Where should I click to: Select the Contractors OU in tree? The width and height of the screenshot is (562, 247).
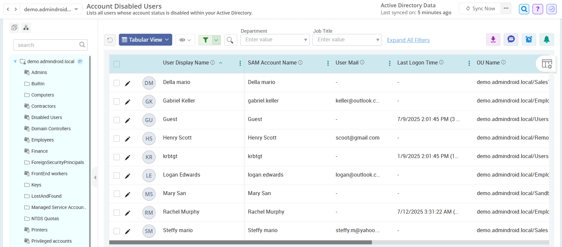click(43, 106)
